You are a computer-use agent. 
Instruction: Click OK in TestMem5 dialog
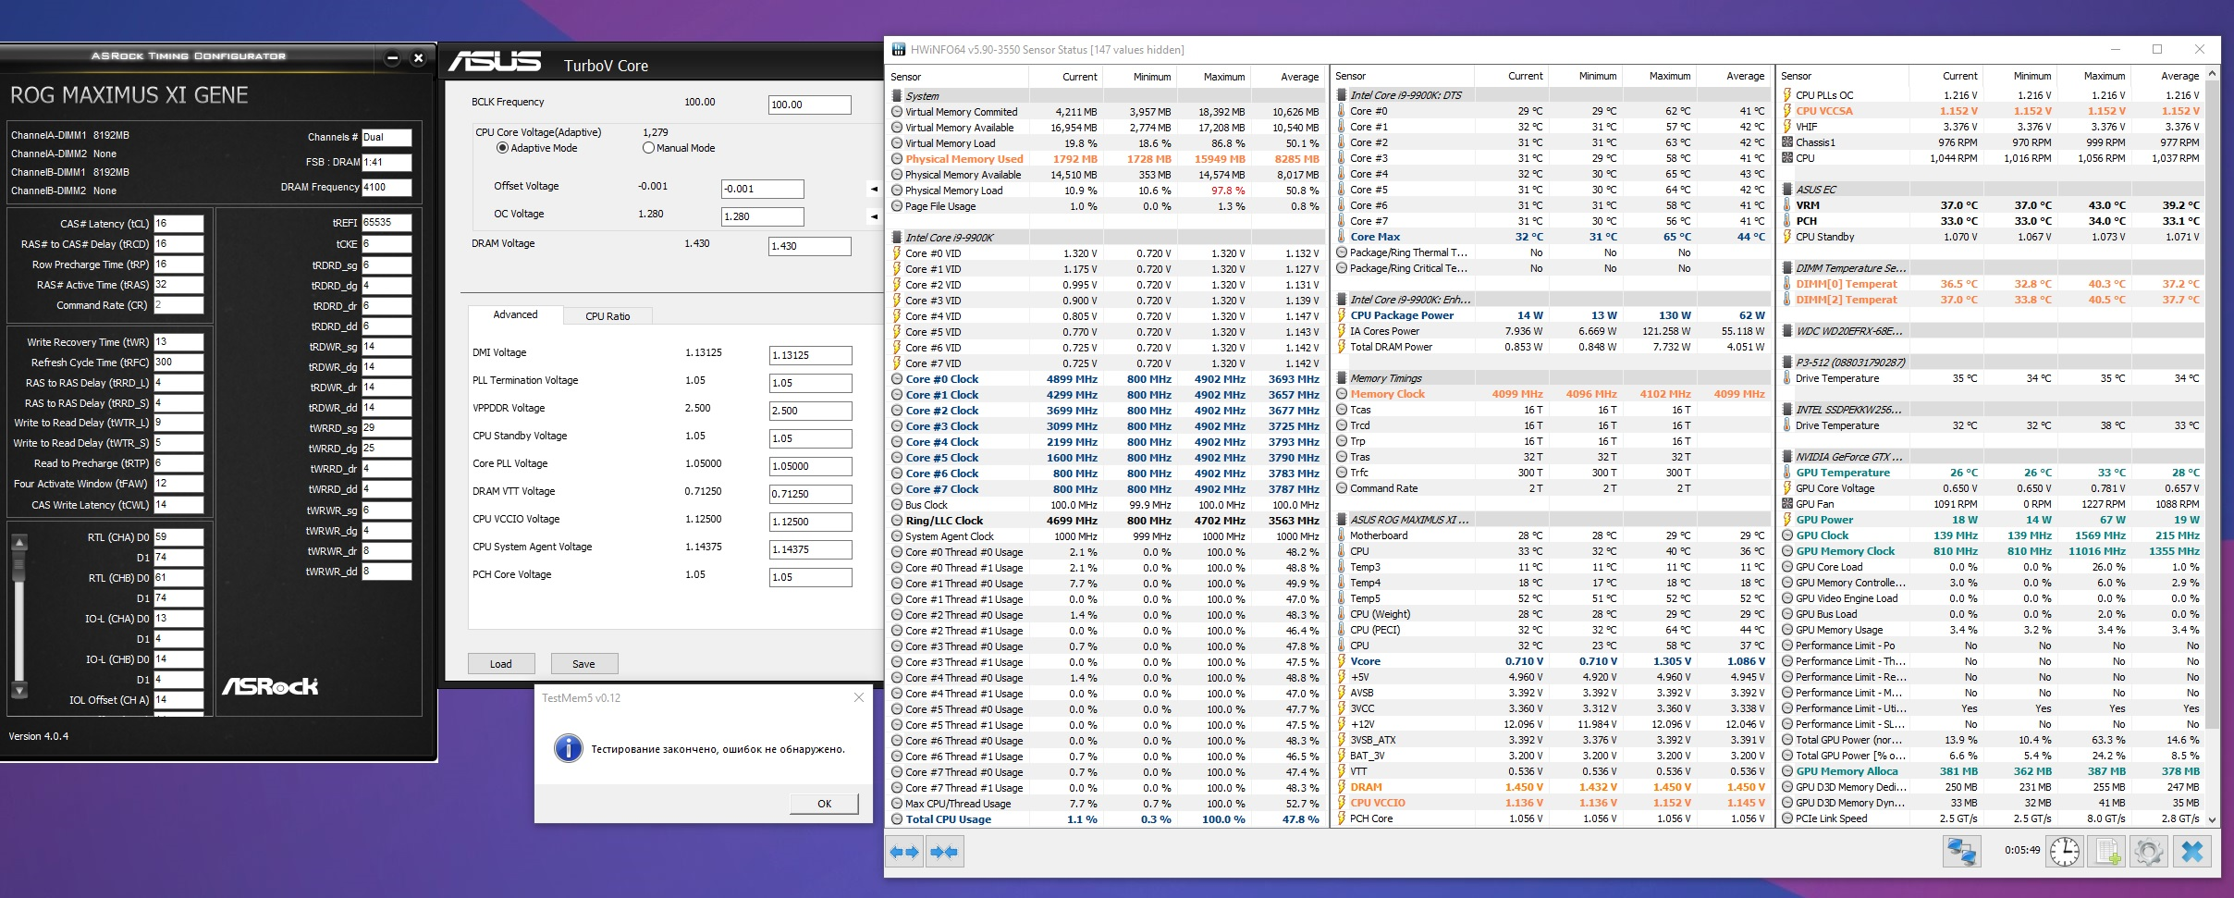coord(824,804)
